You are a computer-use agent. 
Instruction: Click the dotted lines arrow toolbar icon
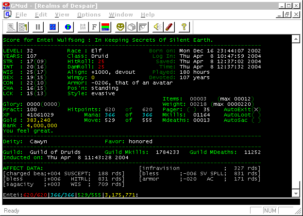click(x=83, y=27)
